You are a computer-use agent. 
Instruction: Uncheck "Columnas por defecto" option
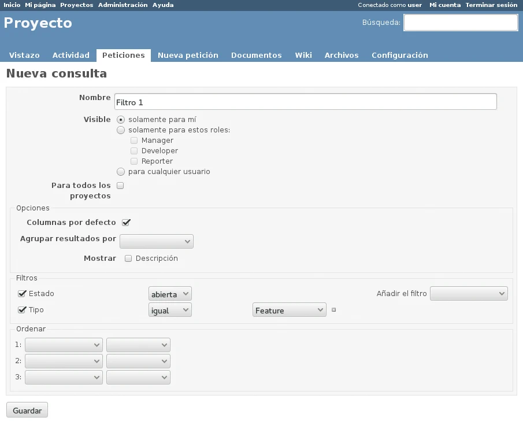point(126,223)
